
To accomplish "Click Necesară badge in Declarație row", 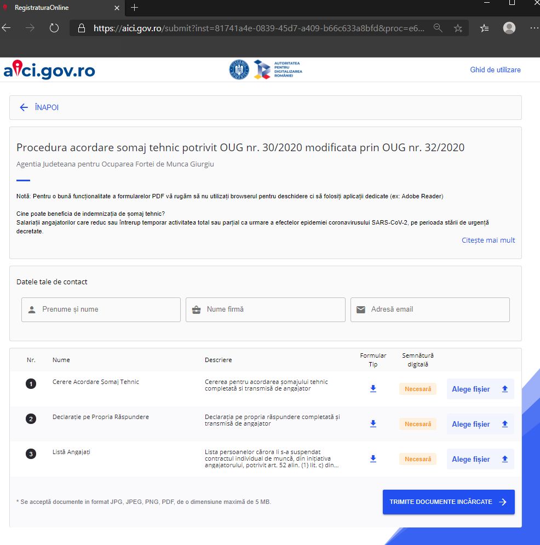I will point(418,424).
